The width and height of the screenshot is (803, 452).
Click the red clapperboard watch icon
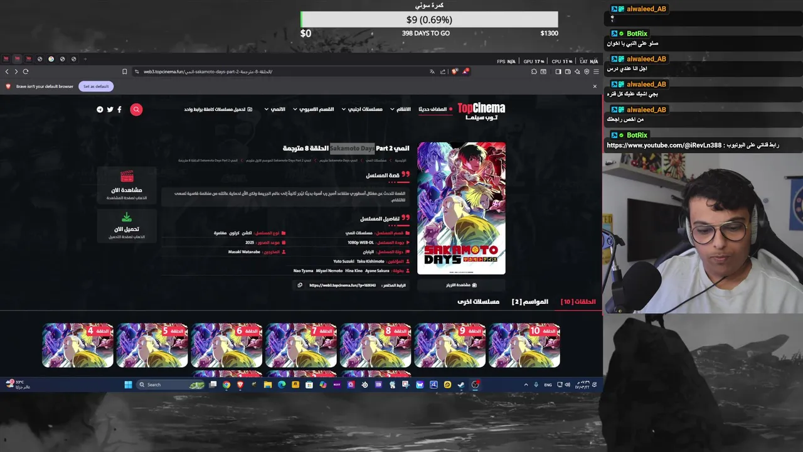[127, 176]
